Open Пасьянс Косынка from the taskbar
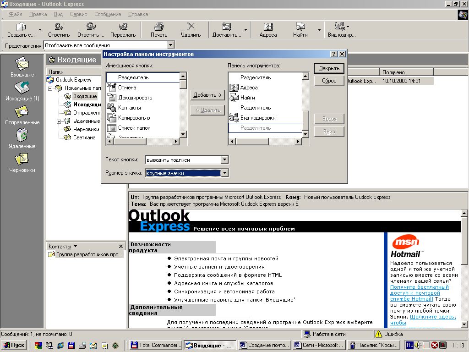469x352 pixels. coord(374,345)
